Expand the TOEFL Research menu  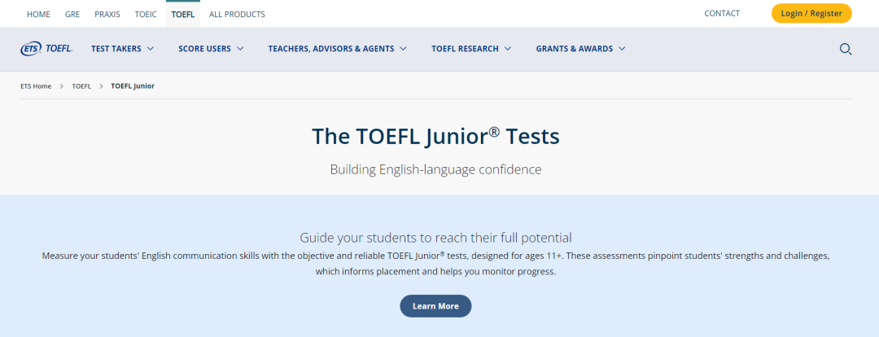(471, 49)
